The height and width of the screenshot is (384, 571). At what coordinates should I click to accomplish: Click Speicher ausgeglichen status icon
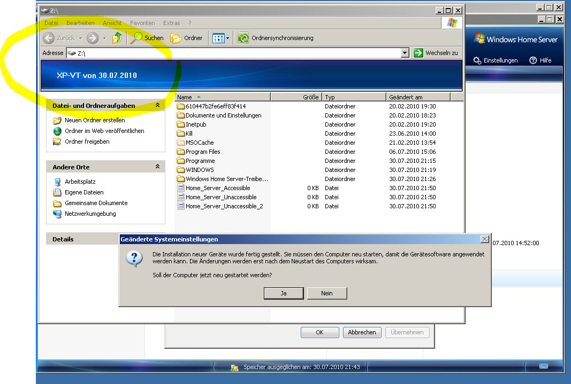tap(234, 367)
